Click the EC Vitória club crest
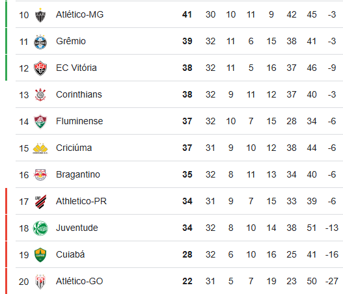 (x=40, y=68)
